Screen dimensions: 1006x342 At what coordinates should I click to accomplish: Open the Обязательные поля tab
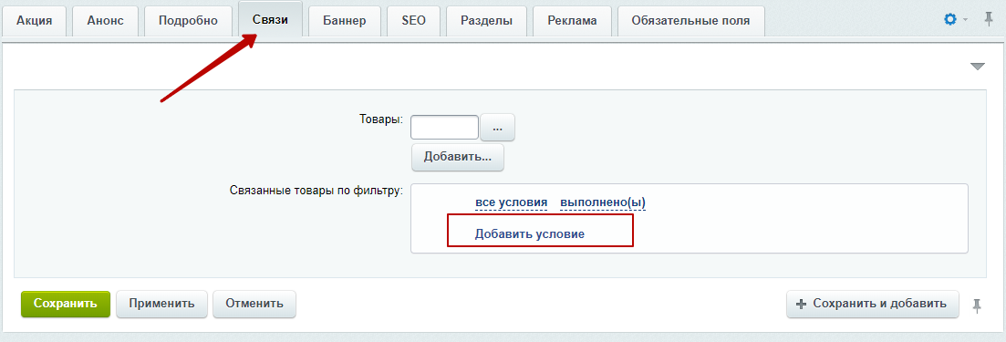pos(691,21)
